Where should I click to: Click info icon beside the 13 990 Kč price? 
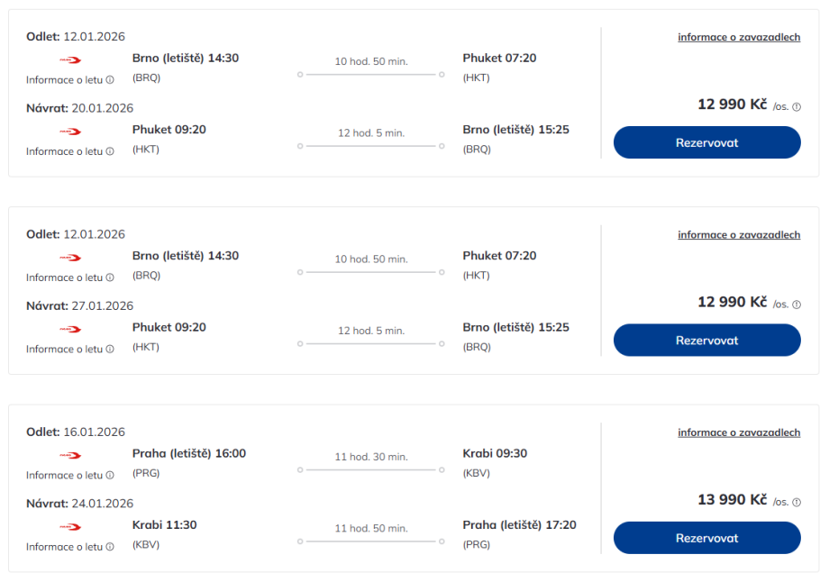coord(797,502)
